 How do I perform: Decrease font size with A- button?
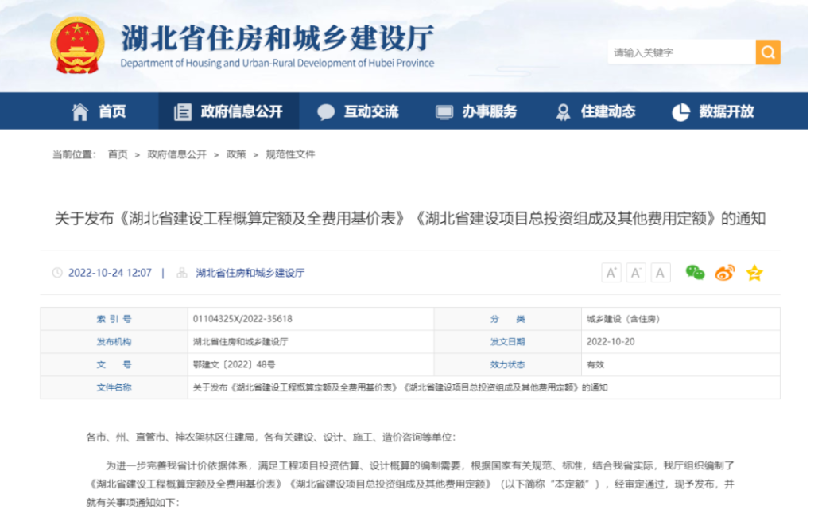[635, 273]
